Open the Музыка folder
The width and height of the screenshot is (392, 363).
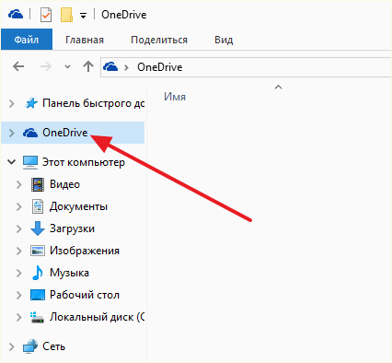coord(69,273)
